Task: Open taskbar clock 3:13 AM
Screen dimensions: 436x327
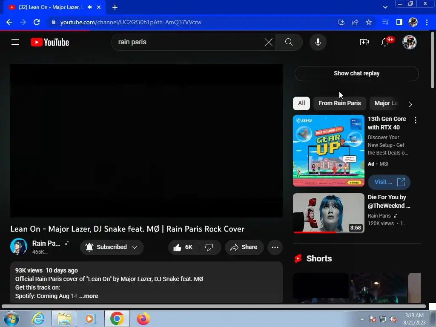Action: coord(414,319)
